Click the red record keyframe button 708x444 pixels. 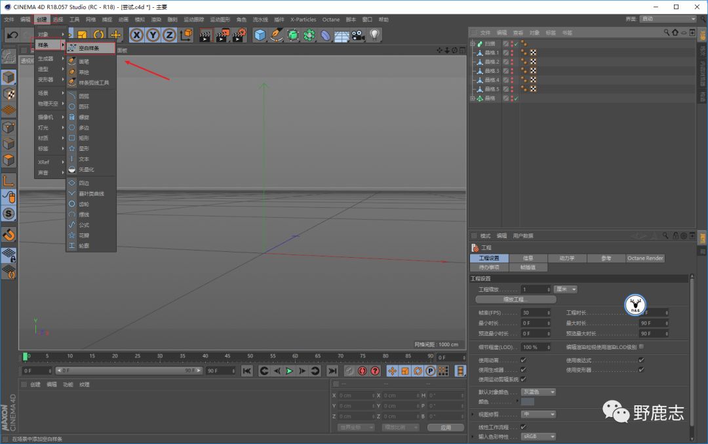coord(362,371)
